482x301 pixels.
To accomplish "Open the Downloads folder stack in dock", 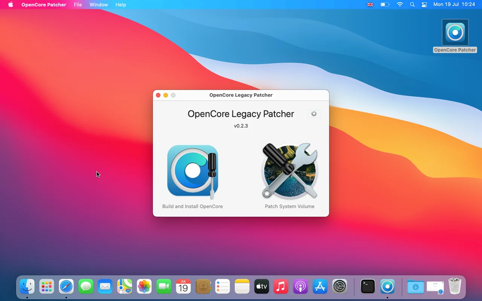I will tap(416, 287).
